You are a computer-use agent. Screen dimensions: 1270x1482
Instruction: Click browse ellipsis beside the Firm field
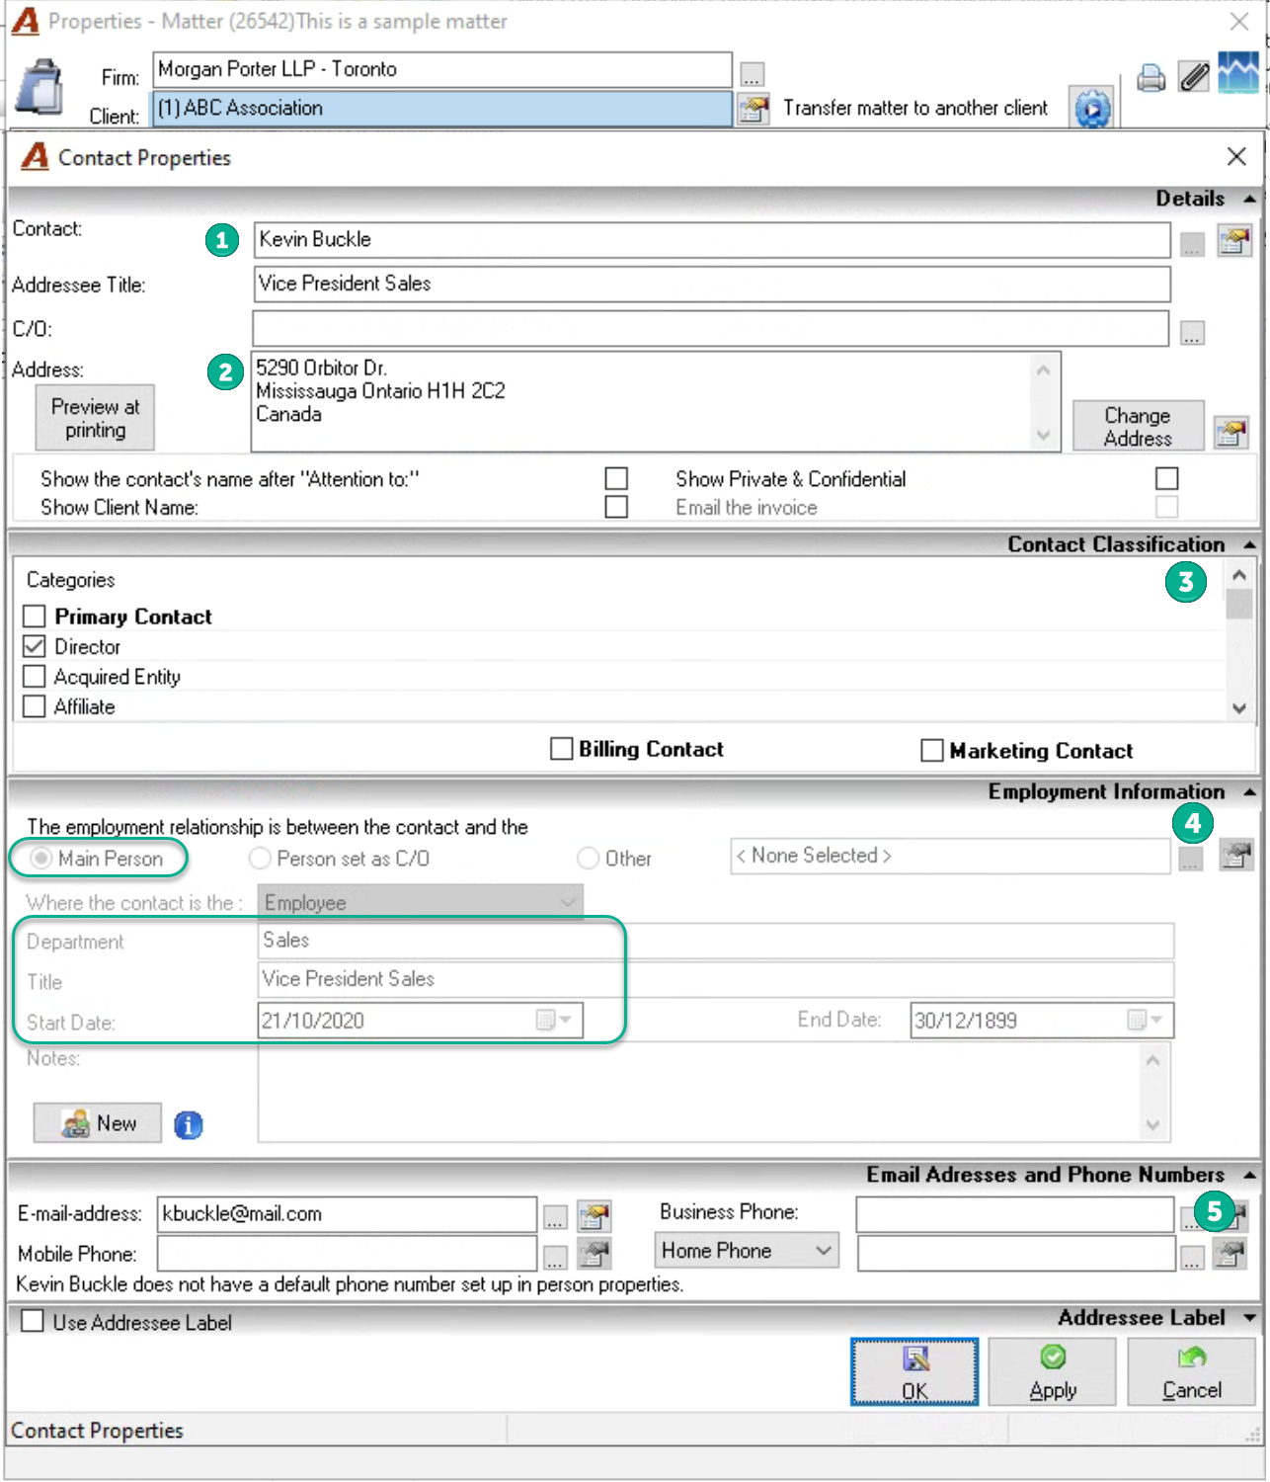[x=753, y=74]
